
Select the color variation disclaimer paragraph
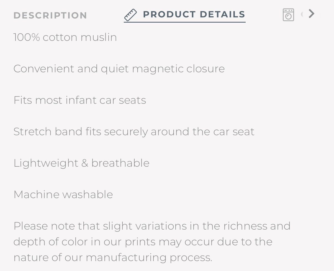(x=152, y=241)
